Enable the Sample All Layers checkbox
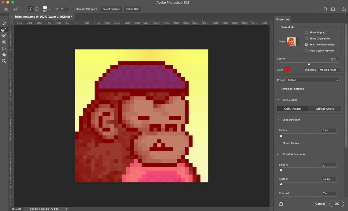 pos(73,9)
